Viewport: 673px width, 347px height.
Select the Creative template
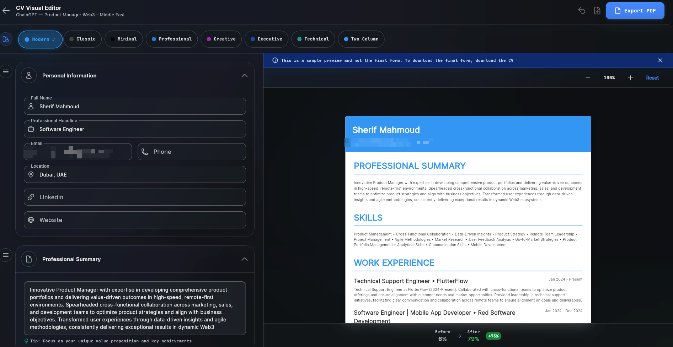point(221,39)
